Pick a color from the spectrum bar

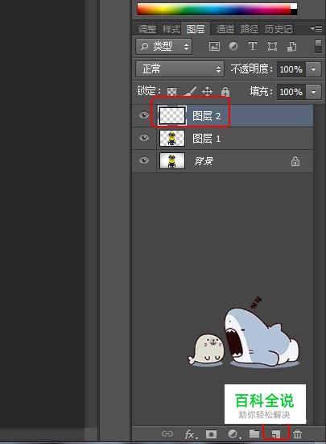tap(217, 10)
